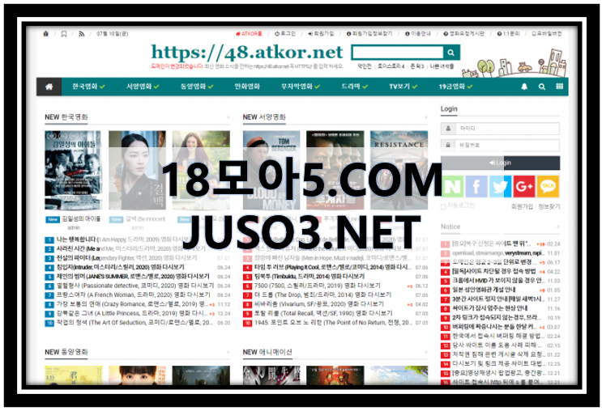Click the plus icon beside NEW 동양영화 heading
Viewport: 602px width, 411px height.
228,352
